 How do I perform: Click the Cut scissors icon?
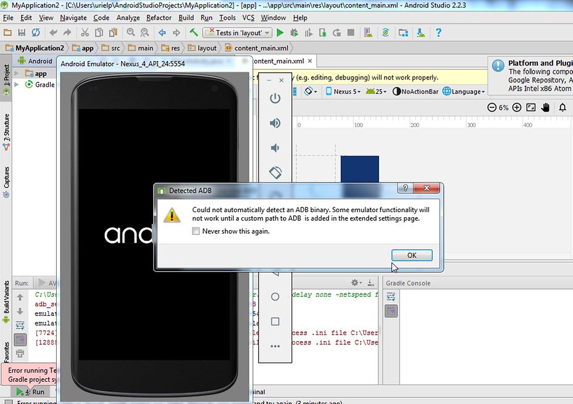[x=85, y=33]
